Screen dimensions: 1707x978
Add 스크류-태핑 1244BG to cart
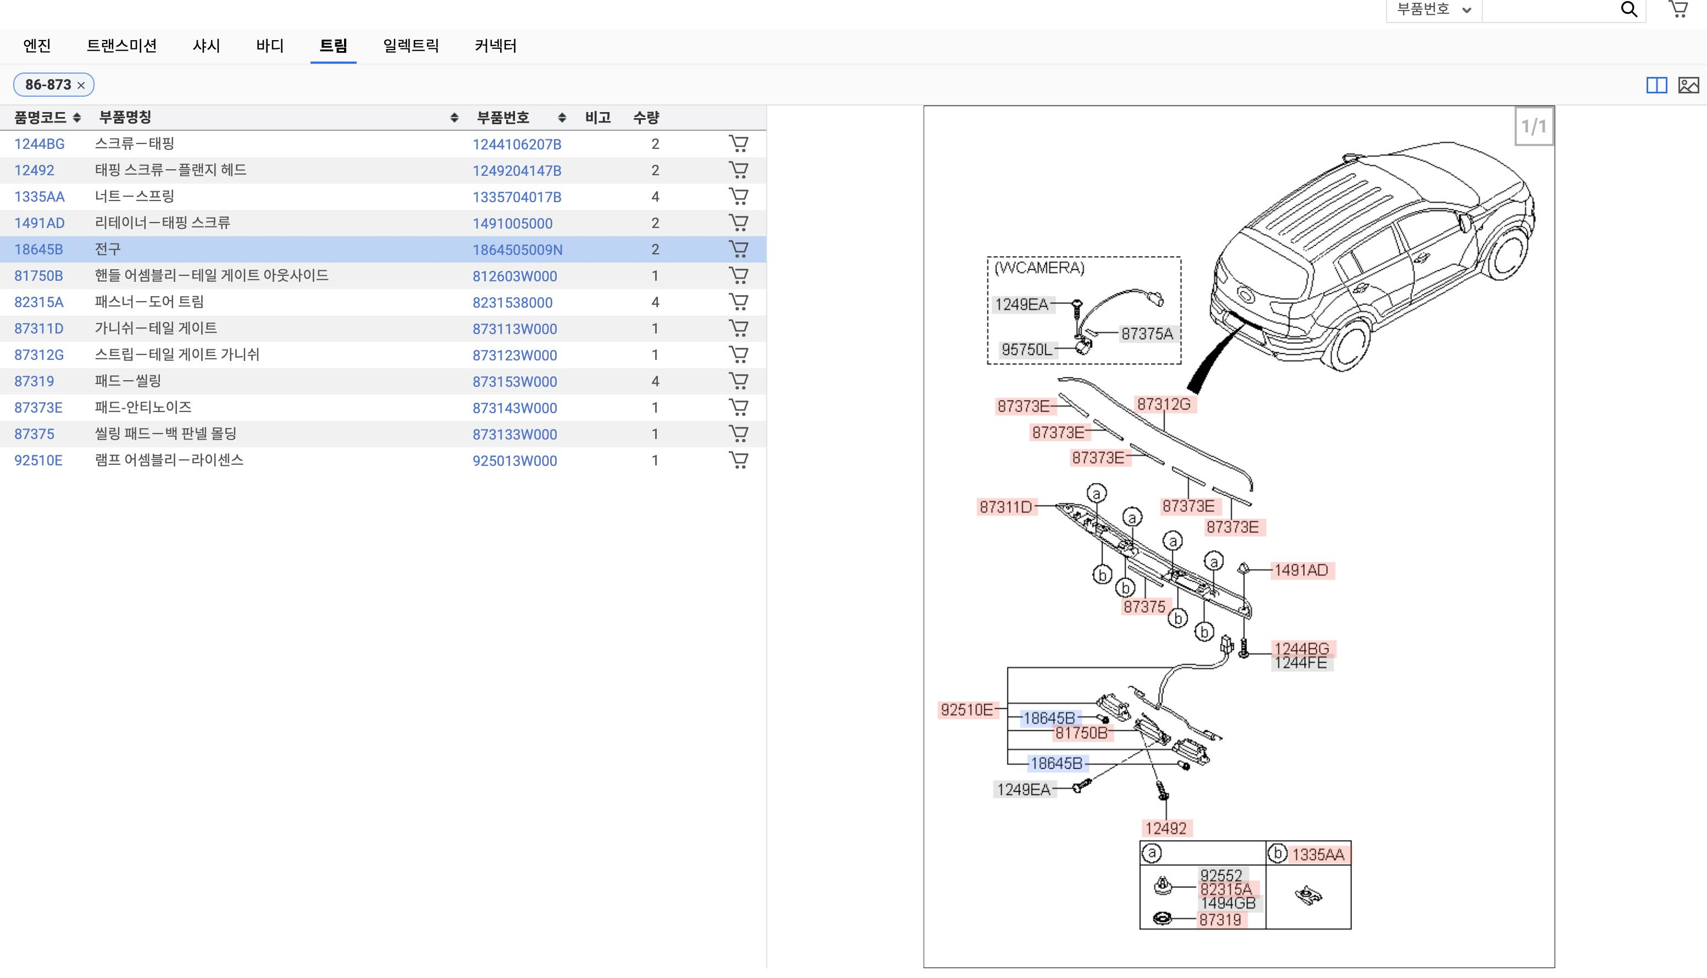(x=738, y=144)
